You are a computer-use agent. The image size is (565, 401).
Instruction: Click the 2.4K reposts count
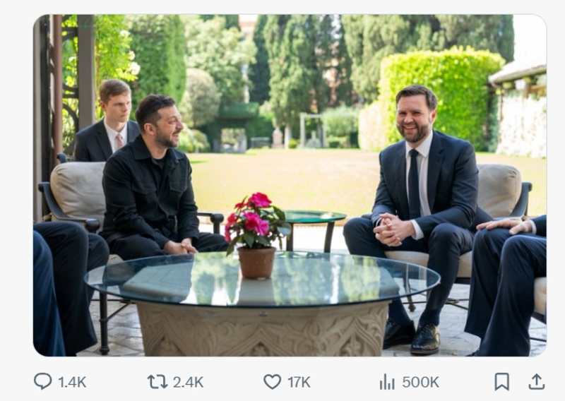(188, 382)
